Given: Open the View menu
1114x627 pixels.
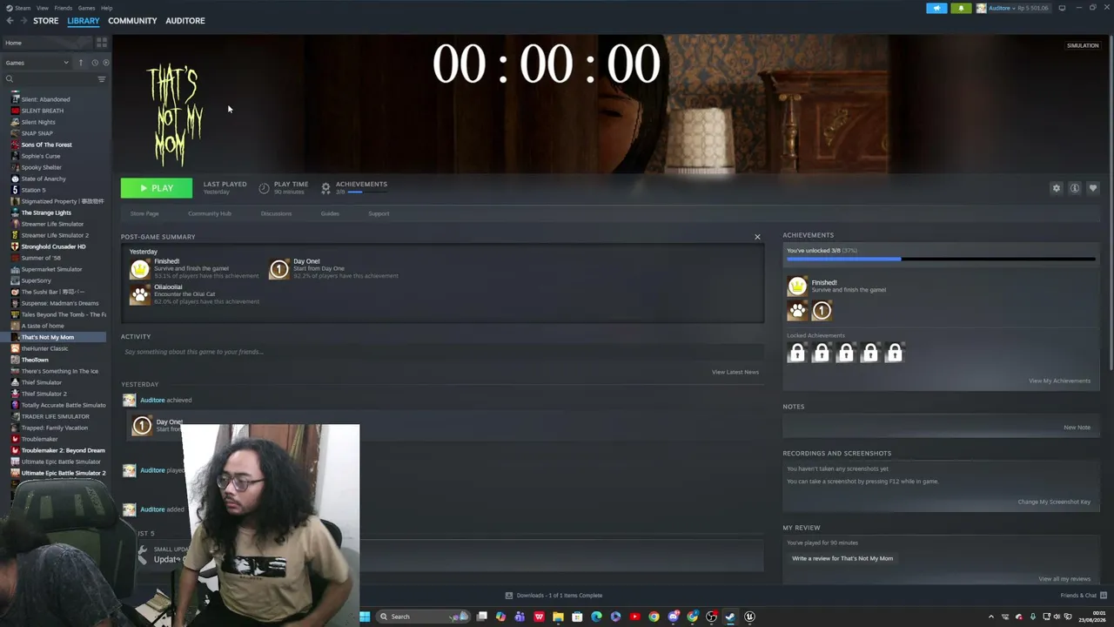Looking at the screenshot, I should [42, 8].
